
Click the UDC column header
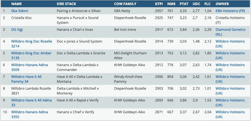tap(196, 4)
